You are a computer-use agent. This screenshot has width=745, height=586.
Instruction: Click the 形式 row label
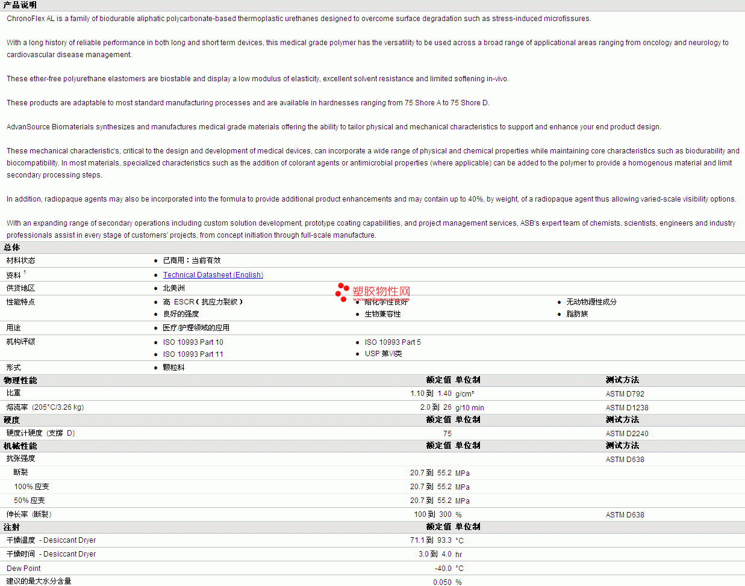[14, 368]
